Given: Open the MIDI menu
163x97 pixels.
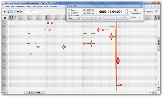Looking at the screenshot, I should (46, 6).
